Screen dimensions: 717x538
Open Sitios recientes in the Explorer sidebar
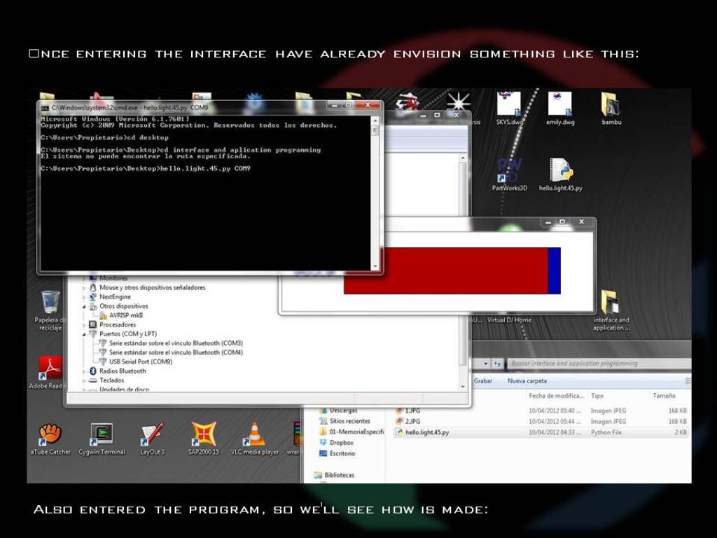coord(350,421)
